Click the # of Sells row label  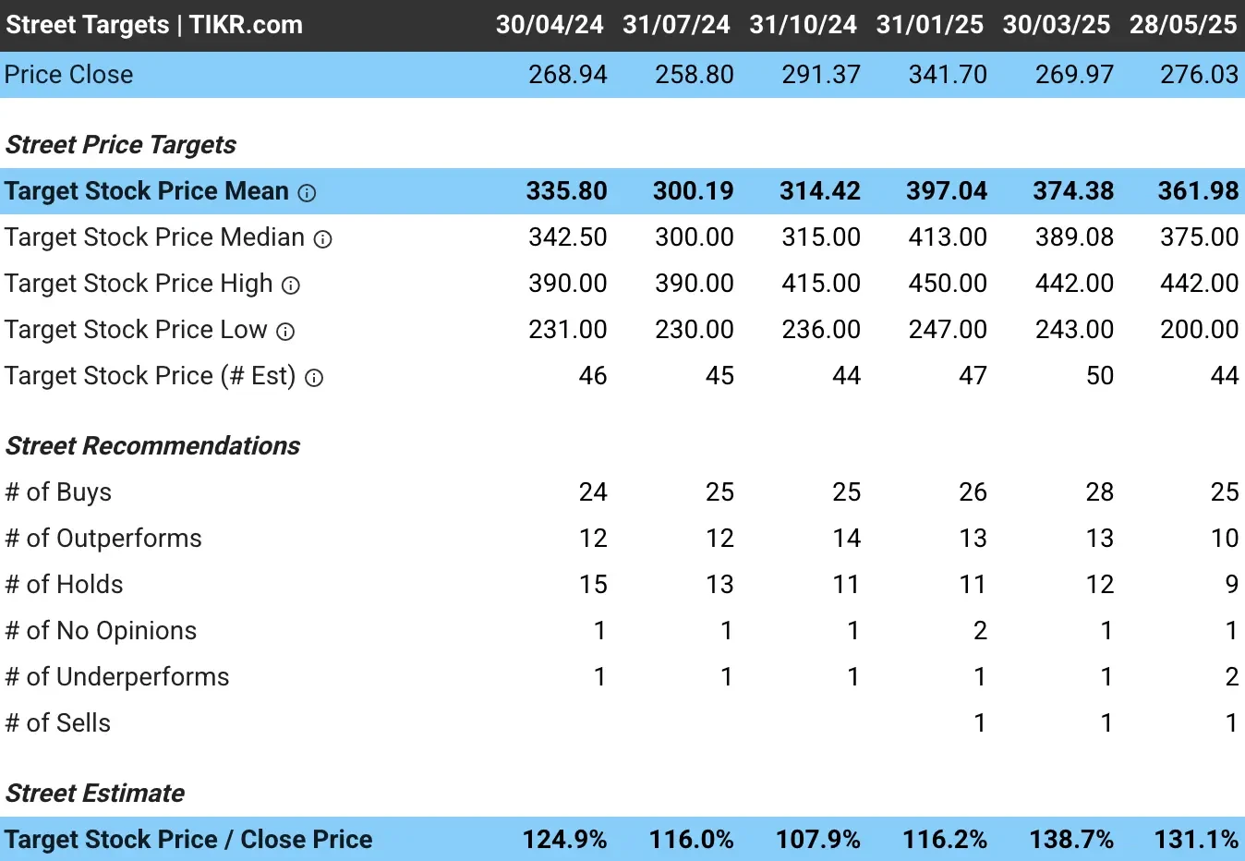pos(58,723)
